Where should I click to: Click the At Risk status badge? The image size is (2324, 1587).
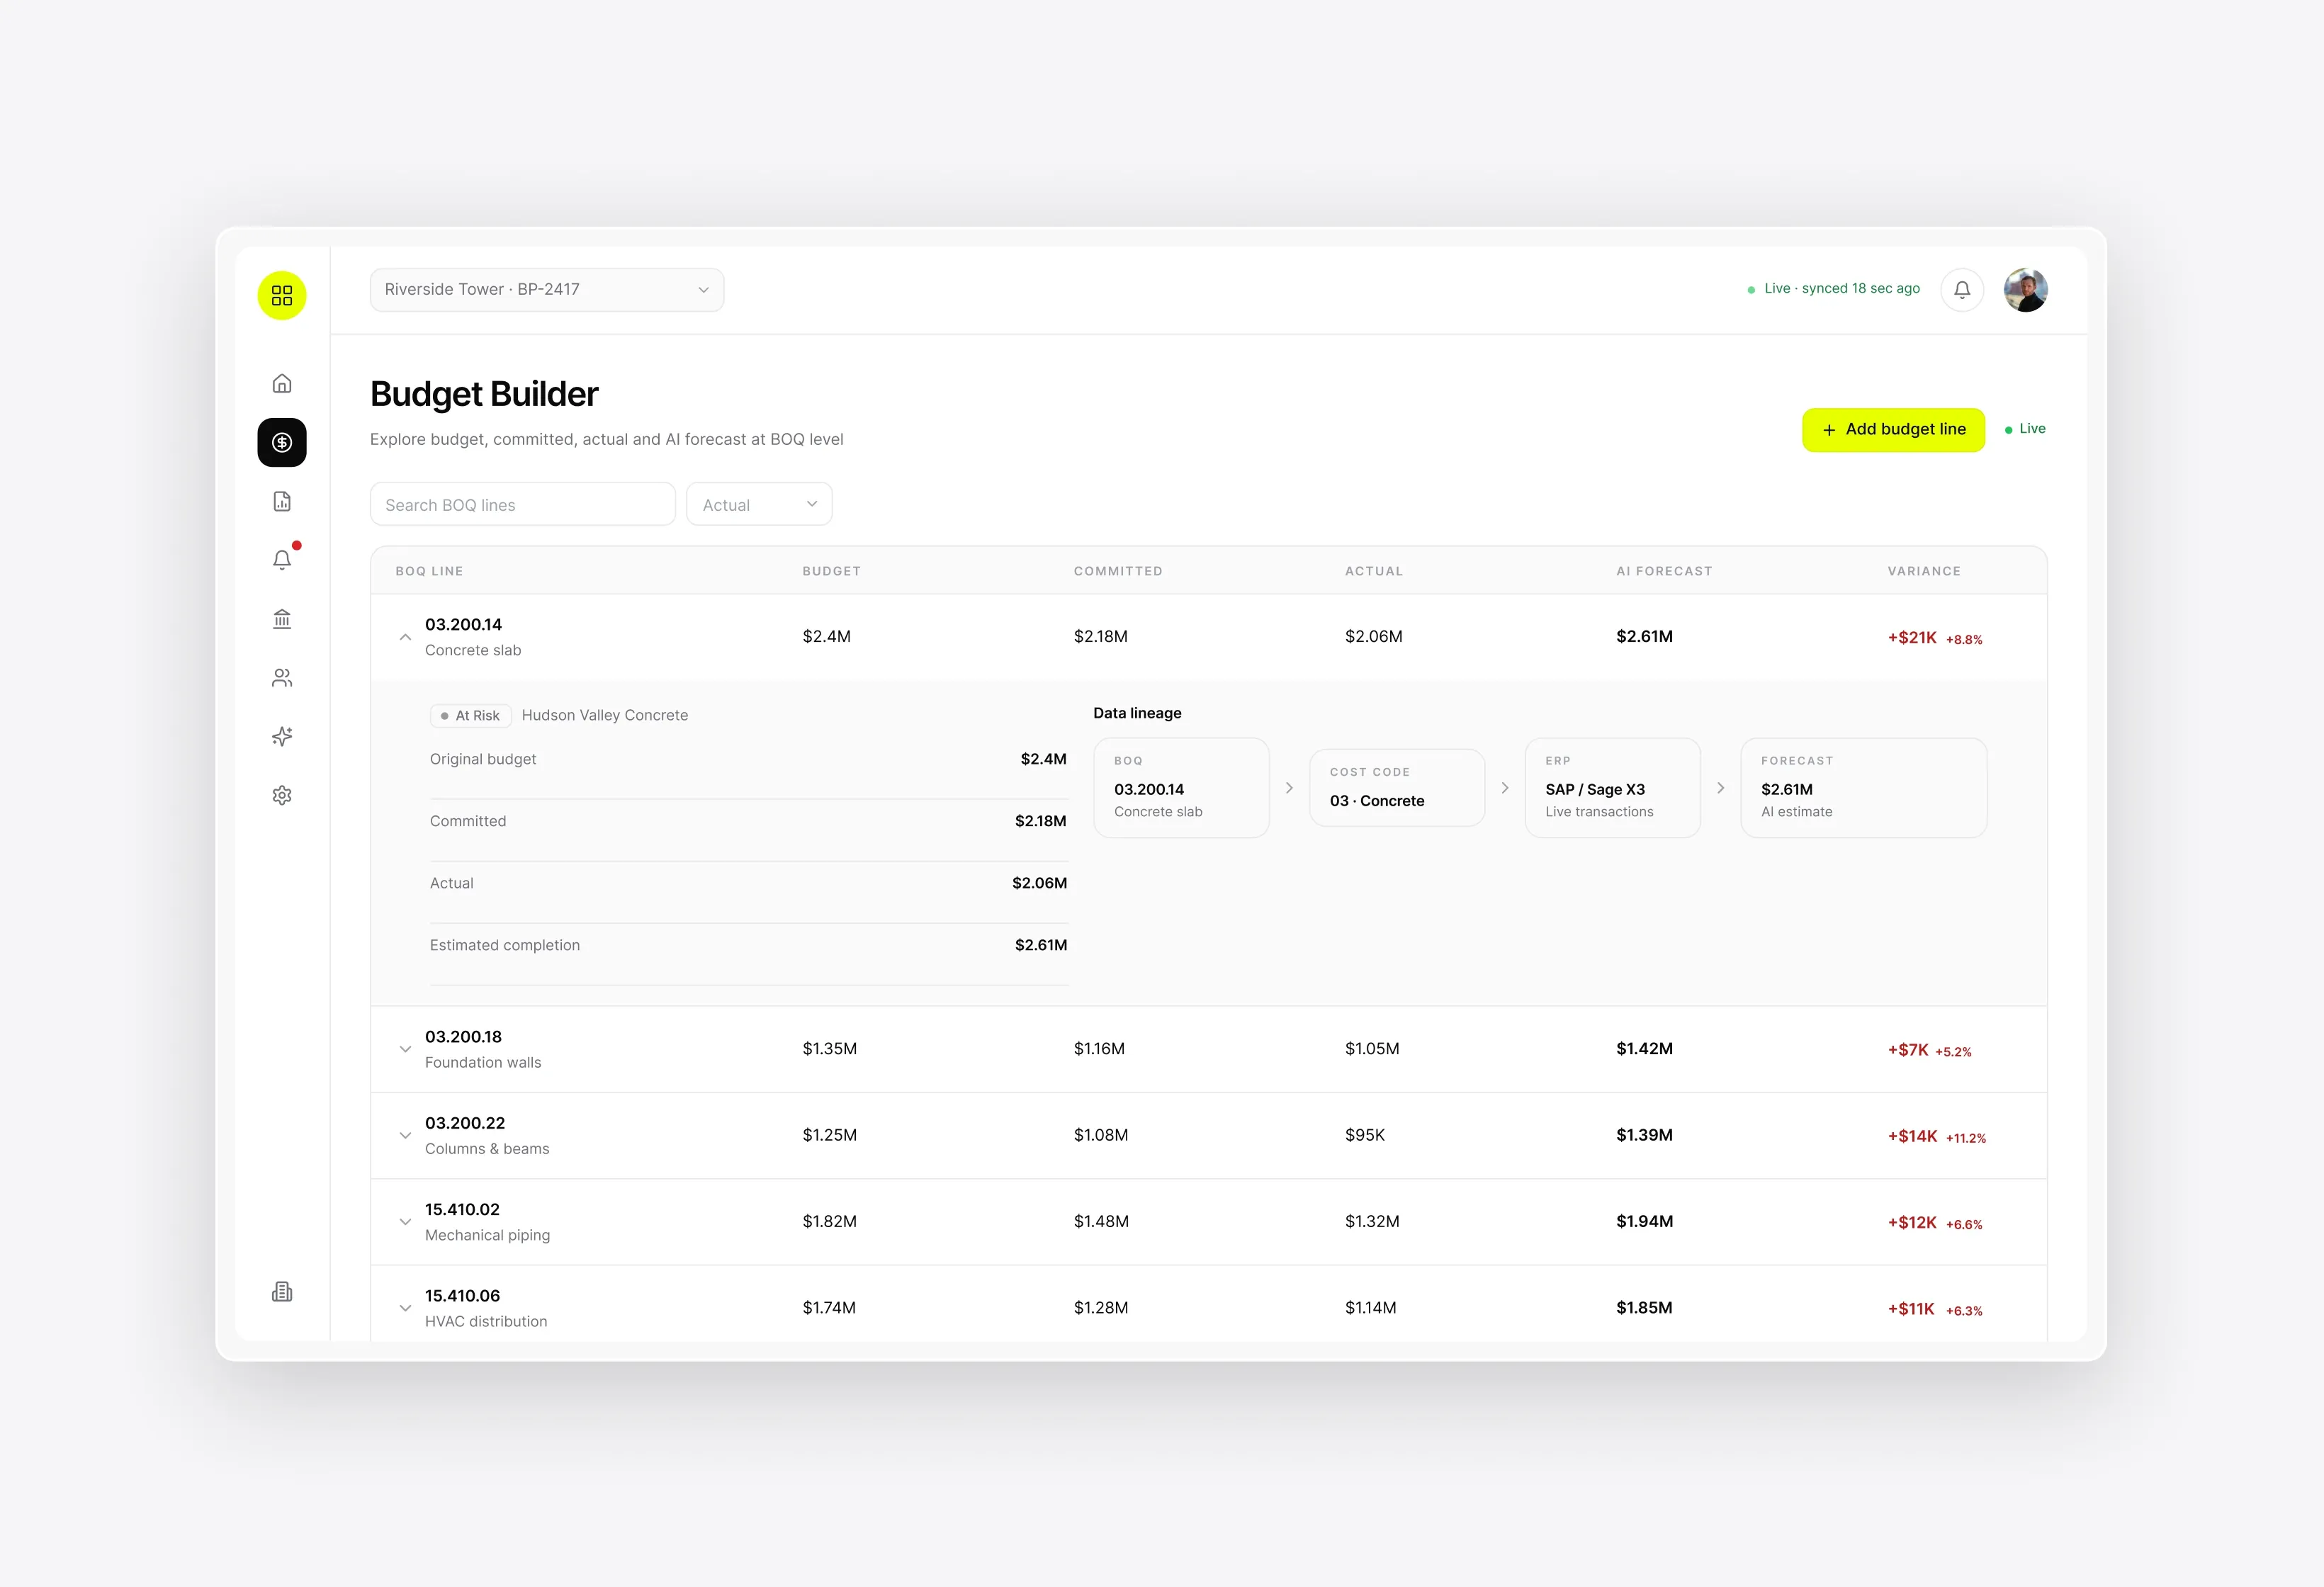tap(471, 716)
